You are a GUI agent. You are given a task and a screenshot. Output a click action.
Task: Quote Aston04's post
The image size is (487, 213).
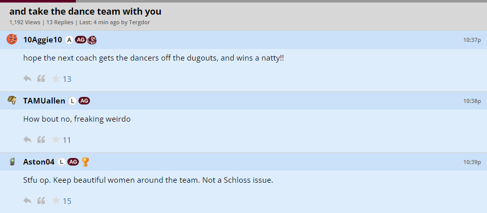point(41,201)
